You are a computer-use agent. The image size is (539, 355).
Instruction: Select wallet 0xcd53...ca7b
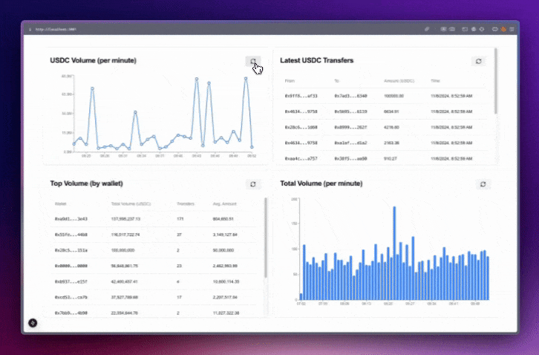point(71,297)
